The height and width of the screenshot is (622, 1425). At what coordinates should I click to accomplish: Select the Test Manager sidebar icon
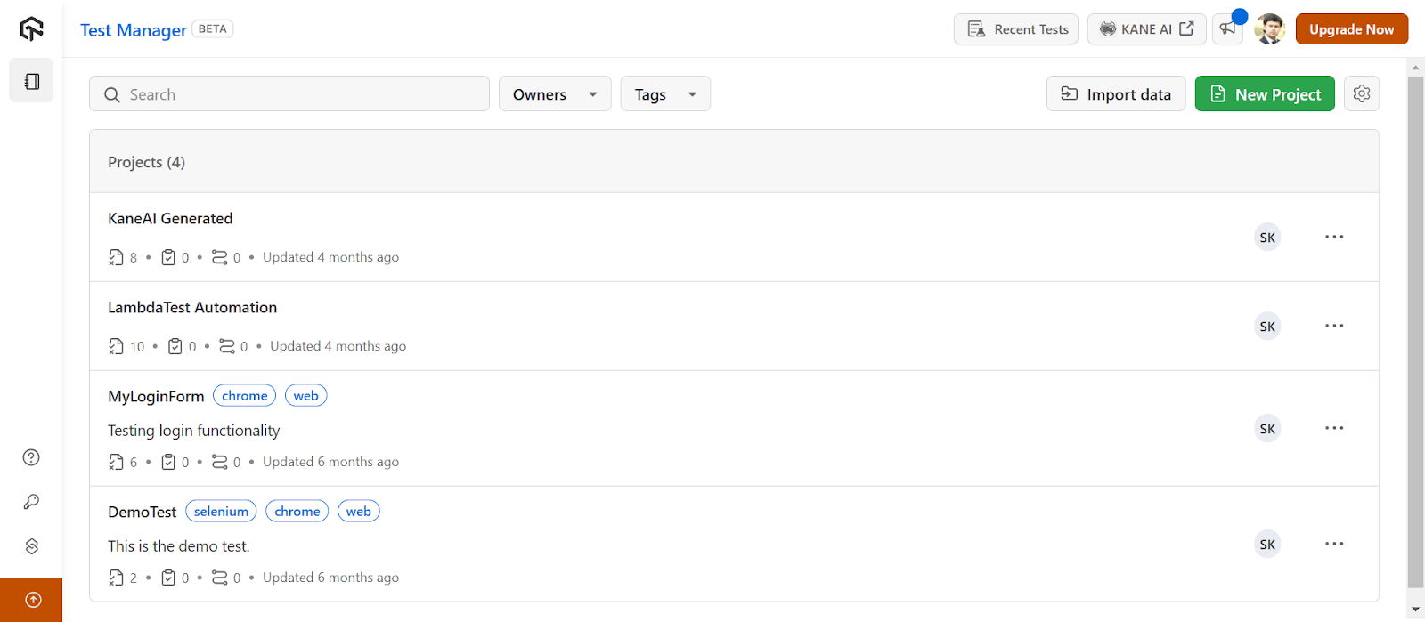[x=30, y=80]
